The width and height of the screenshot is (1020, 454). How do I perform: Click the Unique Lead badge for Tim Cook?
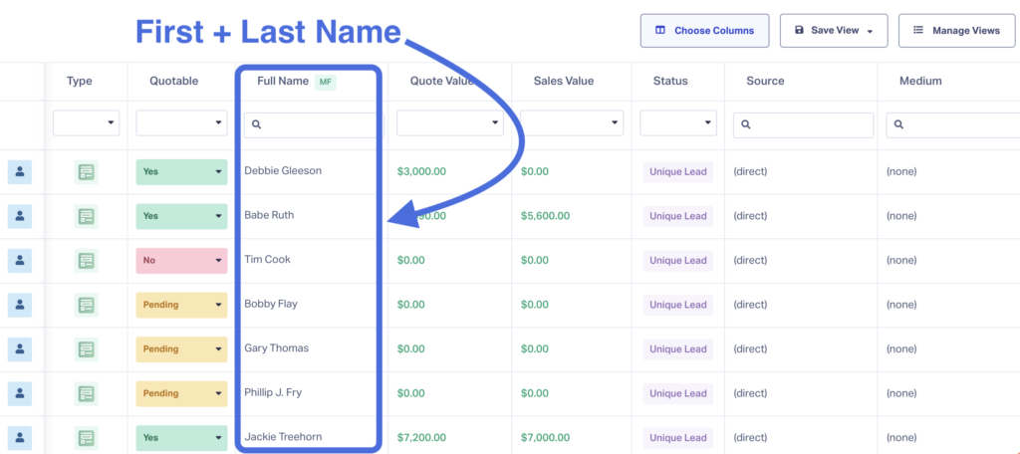[x=677, y=260]
